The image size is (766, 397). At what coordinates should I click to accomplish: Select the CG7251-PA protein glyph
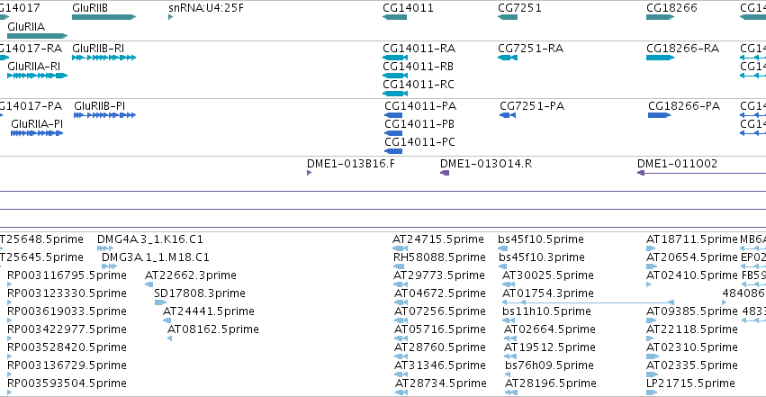point(508,115)
